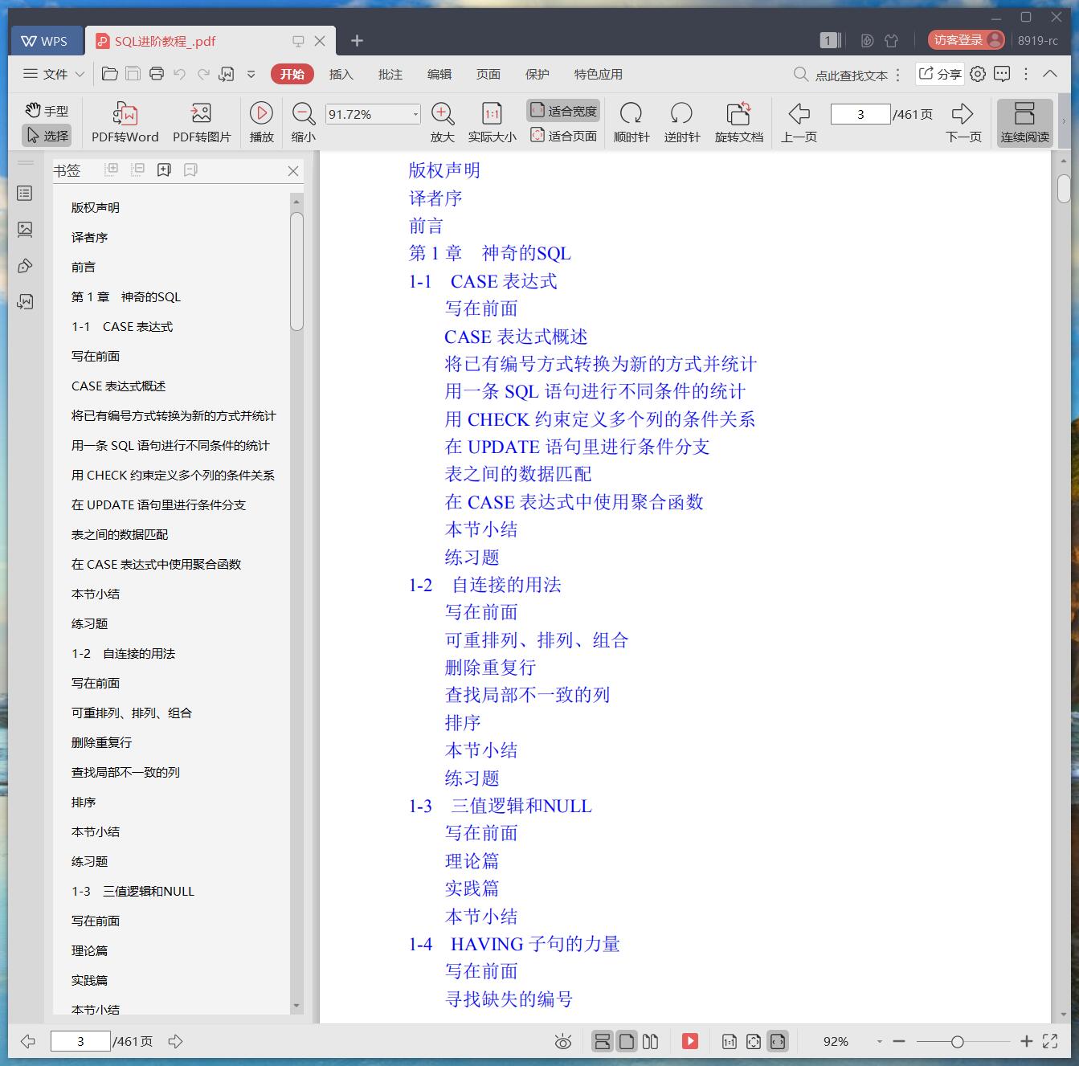Open settings gear icon at top right
Screen dimensions: 1079x1066
[x=978, y=74]
